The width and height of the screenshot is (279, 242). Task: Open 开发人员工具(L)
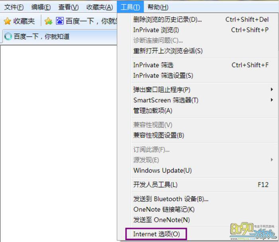[155, 185]
